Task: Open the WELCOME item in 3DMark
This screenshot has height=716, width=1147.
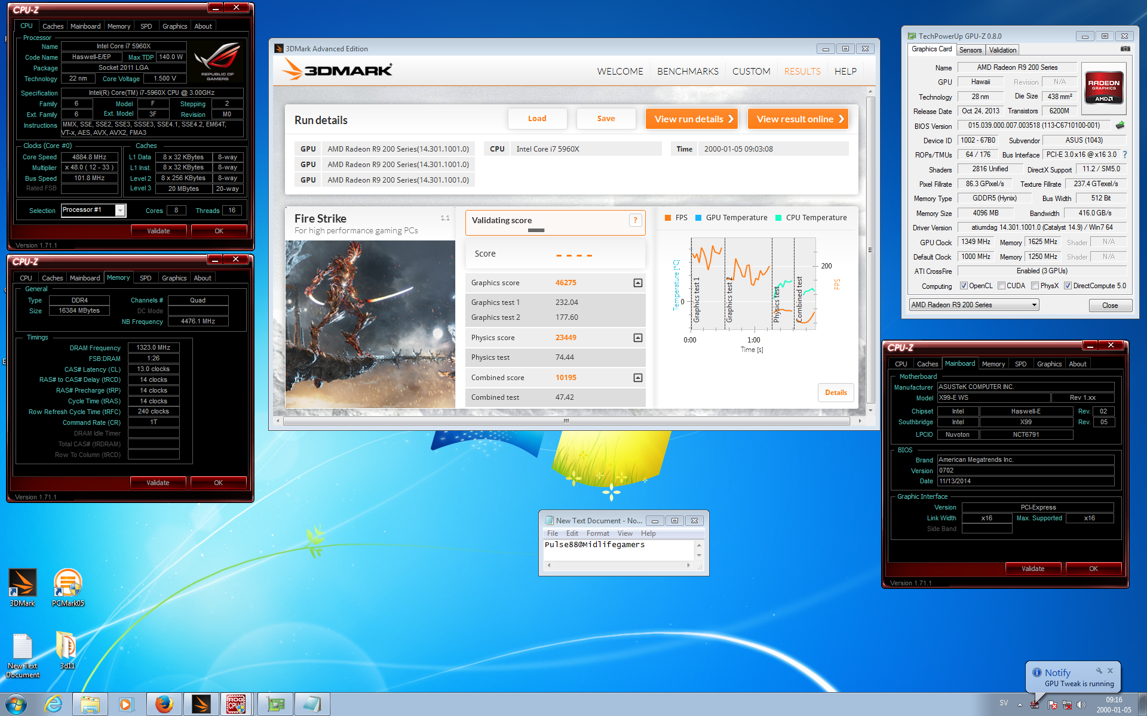Action: pyautogui.click(x=620, y=72)
